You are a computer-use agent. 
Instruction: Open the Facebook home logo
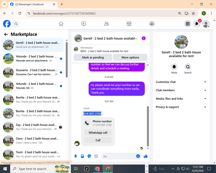click(x=7, y=24)
